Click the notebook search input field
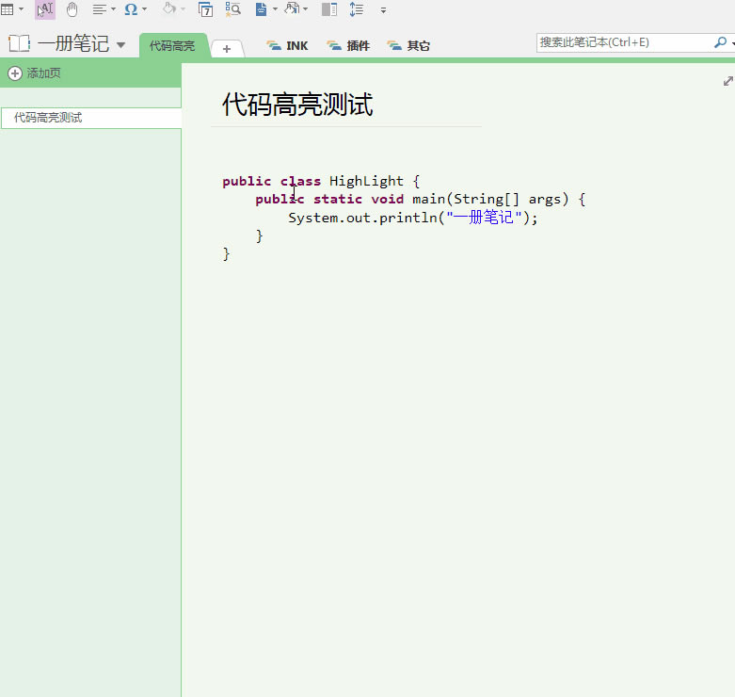The image size is (735, 697). (x=621, y=42)
